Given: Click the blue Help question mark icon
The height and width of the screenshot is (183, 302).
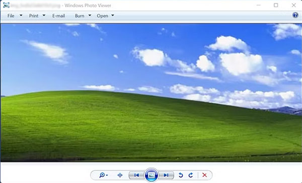Looking at the screenshot, I should [295, 15].
